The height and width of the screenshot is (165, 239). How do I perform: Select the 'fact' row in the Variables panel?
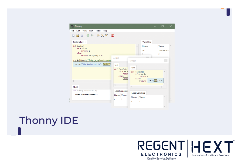pos(155,51)
